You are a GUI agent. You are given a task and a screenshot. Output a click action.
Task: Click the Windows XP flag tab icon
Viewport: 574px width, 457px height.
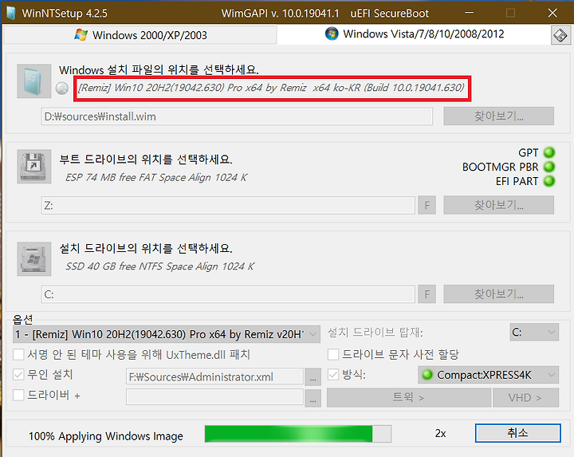pyautogui.click(x=81, y=35)
